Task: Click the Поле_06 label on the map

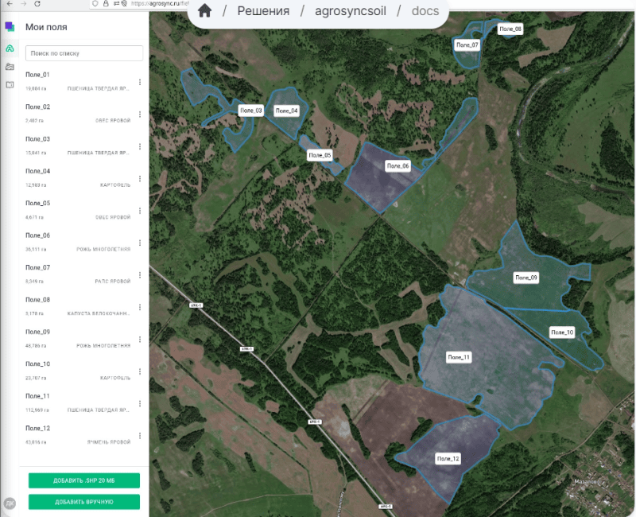Action: click(397, 166)
